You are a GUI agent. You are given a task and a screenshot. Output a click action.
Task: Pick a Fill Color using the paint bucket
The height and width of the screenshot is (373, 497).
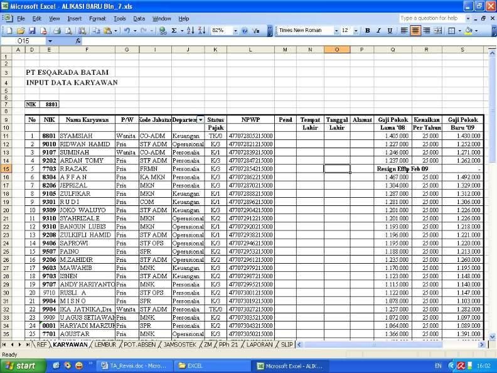[469, 30]
